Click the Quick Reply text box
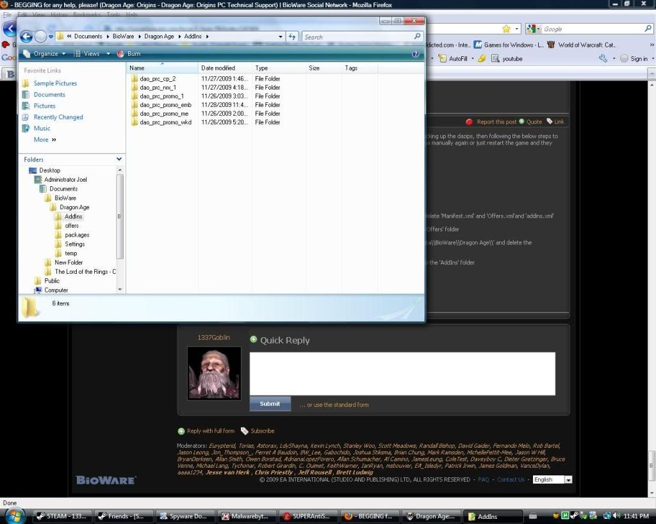Screen dimensions: 656x524 click(402, 374)
